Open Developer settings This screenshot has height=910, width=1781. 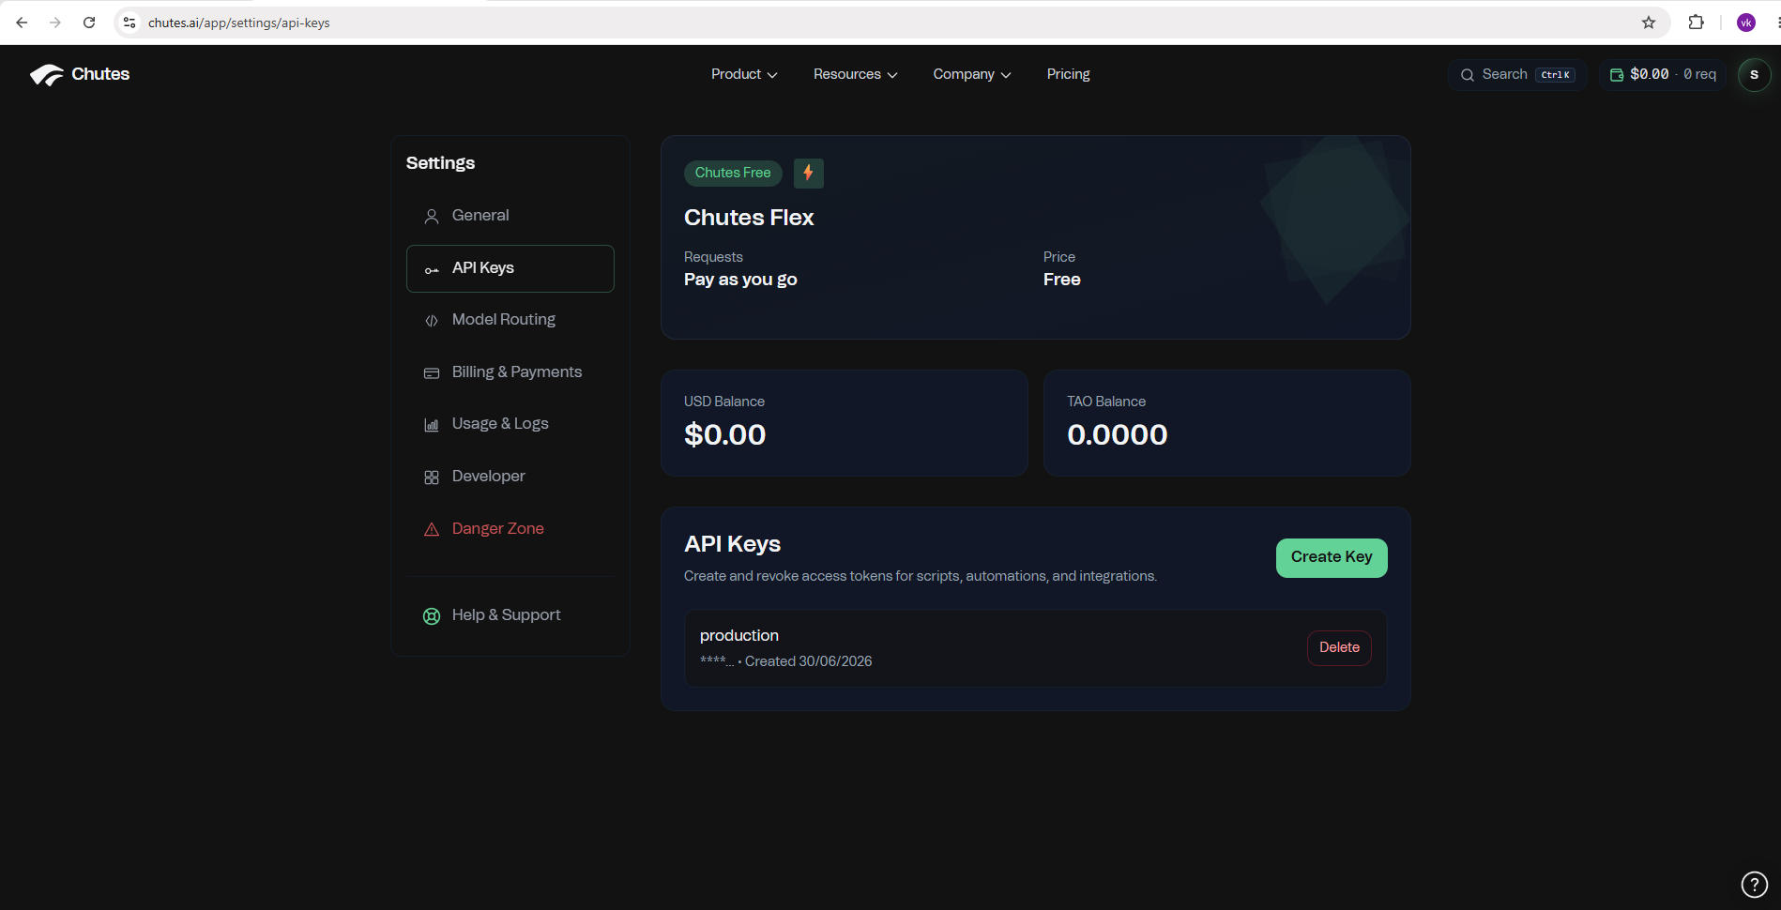510,477
